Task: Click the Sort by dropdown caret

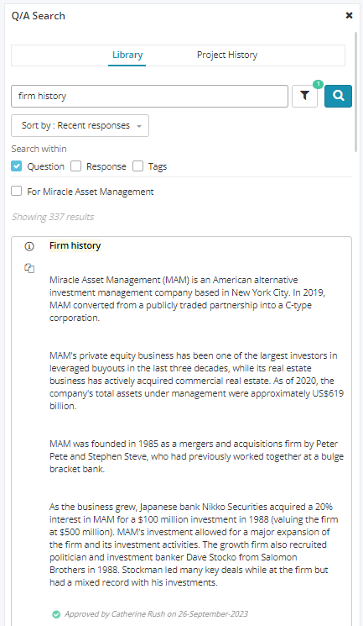Action: (x=139, y=126)
